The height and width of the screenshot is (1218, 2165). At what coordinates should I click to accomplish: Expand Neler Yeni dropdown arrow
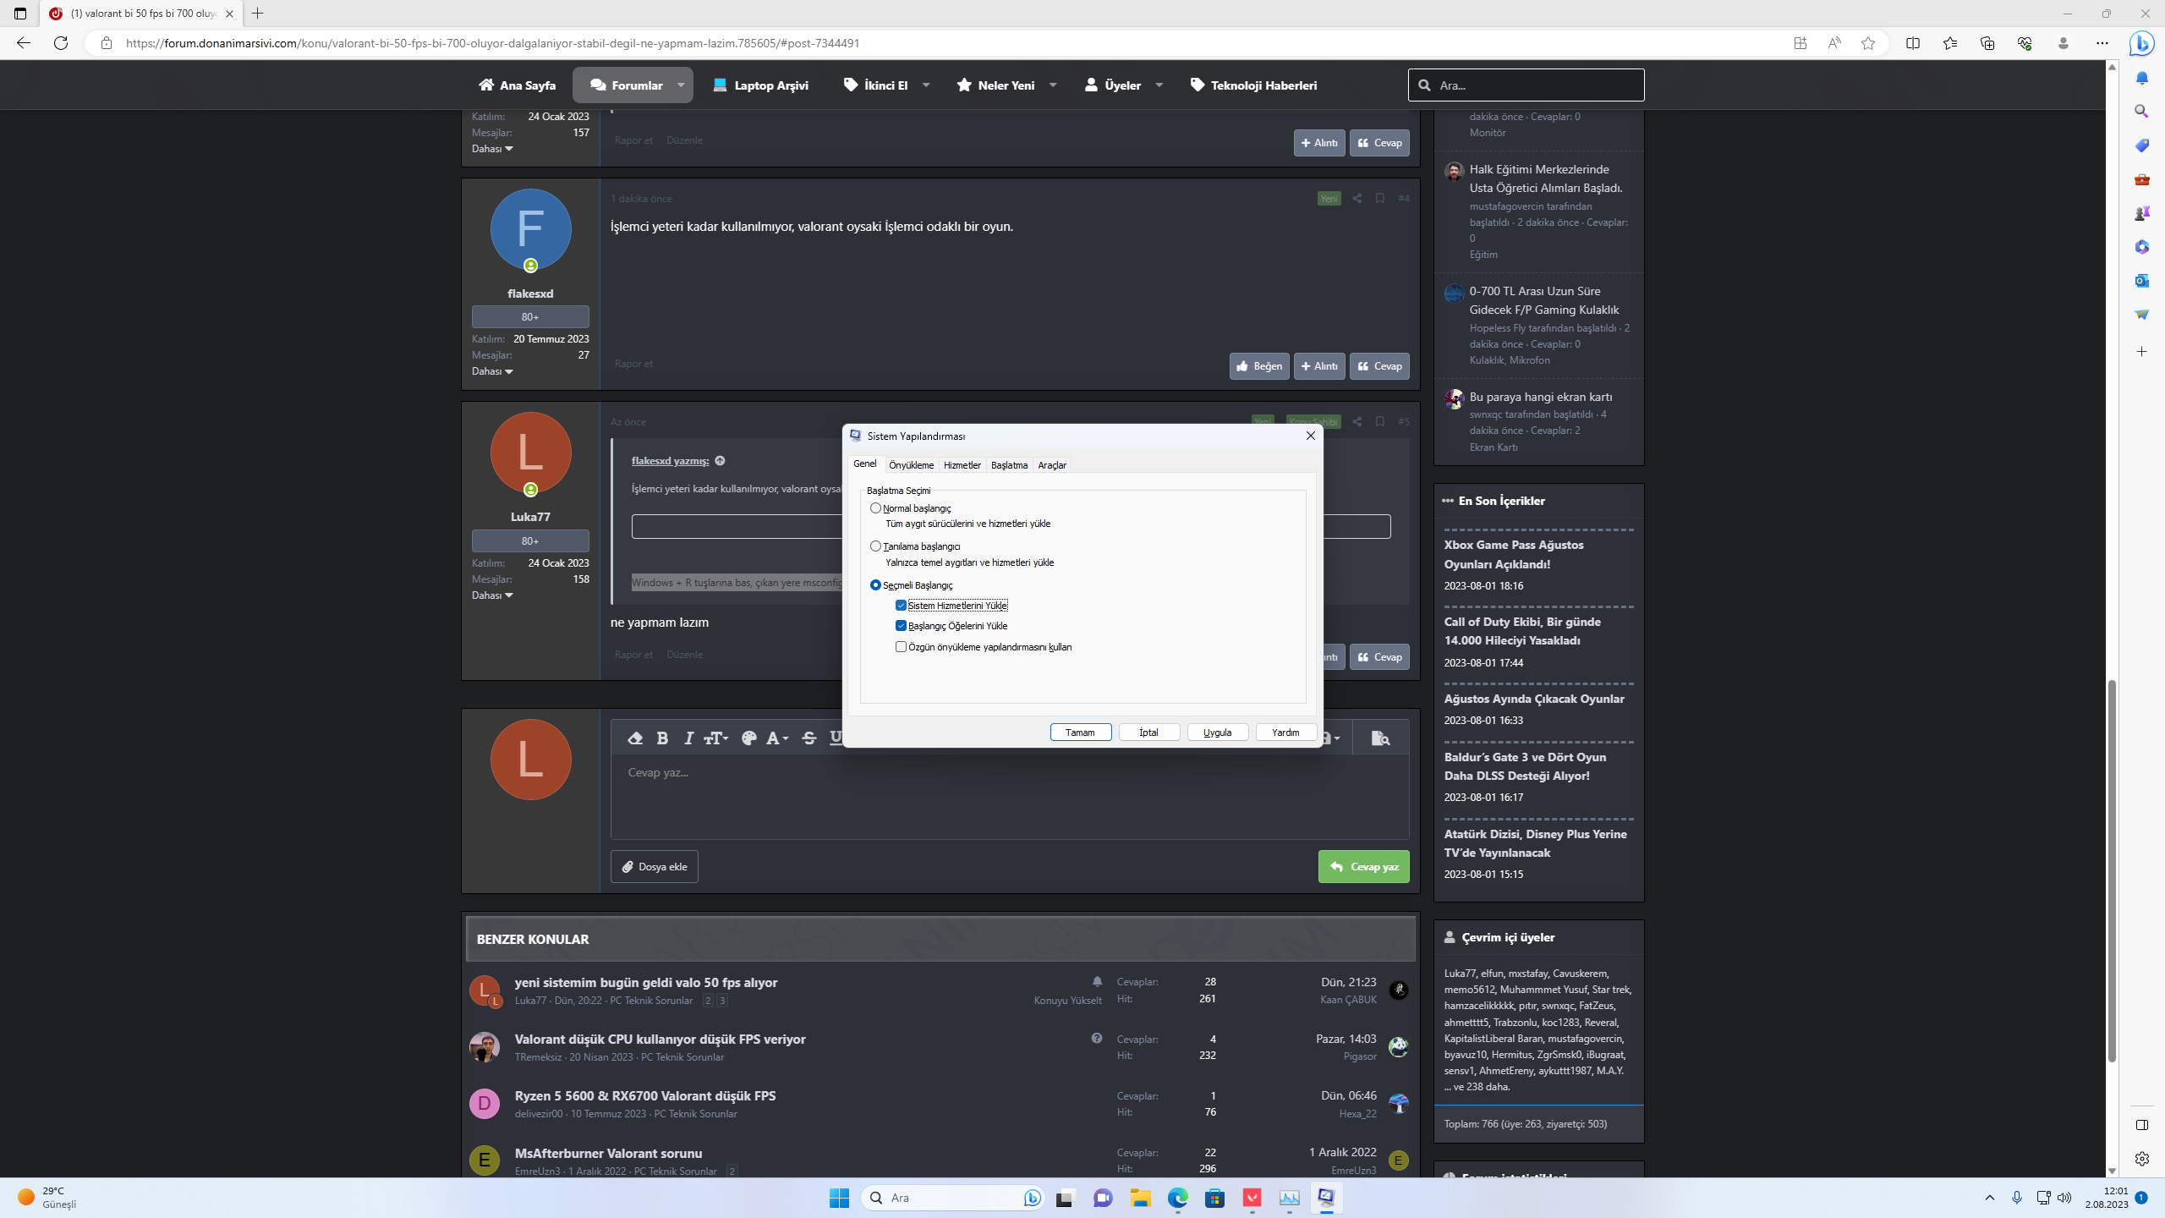tap(1053, 85)
